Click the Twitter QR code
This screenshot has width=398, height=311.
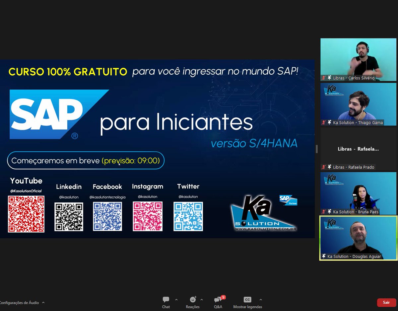click(188, 216)
